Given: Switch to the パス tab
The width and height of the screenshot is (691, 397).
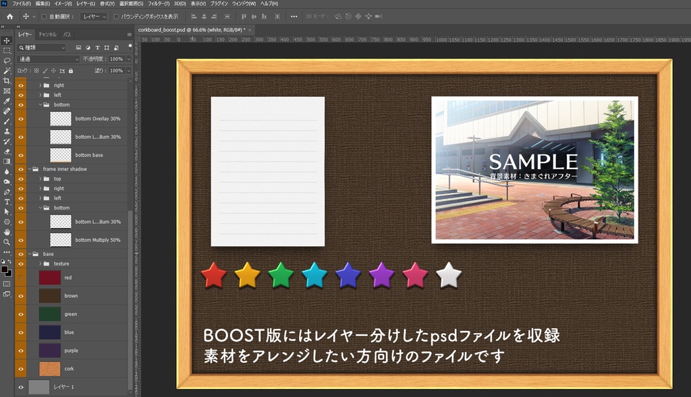Looking at the screenshot, I should point(67,34).
